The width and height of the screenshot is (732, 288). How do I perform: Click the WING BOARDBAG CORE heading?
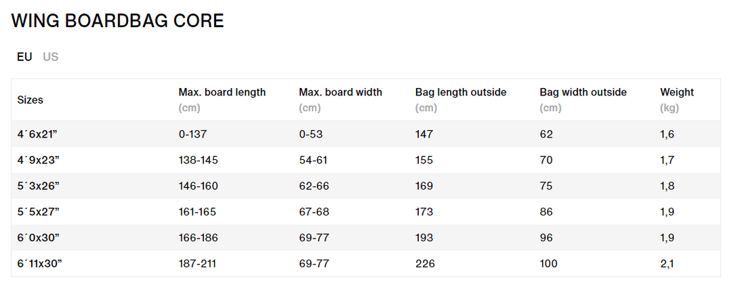point(117,21)
